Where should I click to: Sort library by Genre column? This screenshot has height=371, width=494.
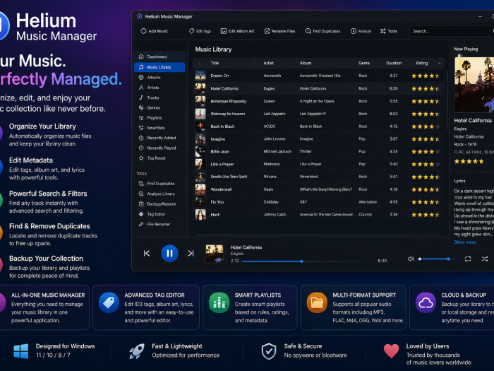coord(364,63)
